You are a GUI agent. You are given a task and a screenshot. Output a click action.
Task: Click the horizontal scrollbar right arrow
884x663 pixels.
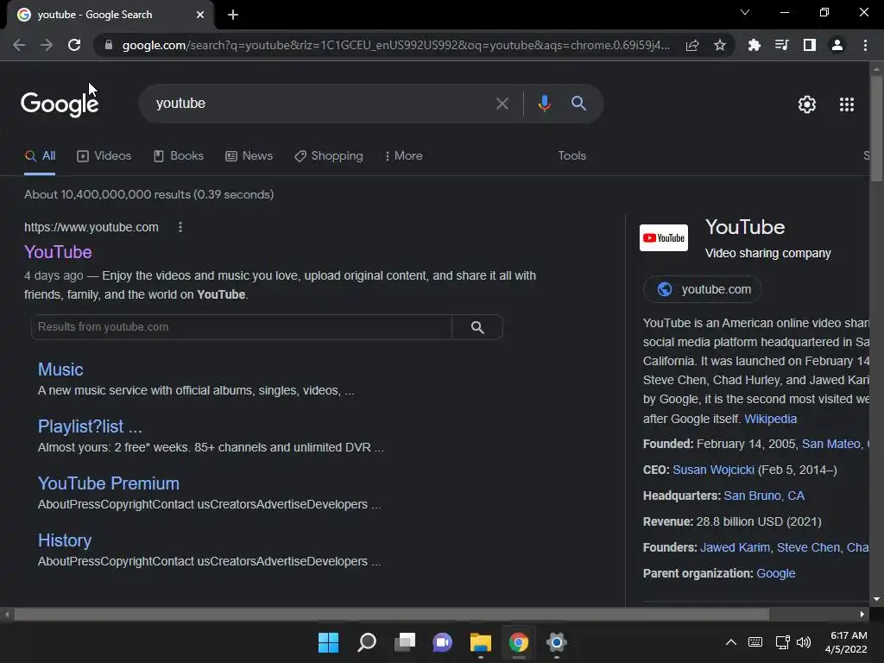point(862,615)
